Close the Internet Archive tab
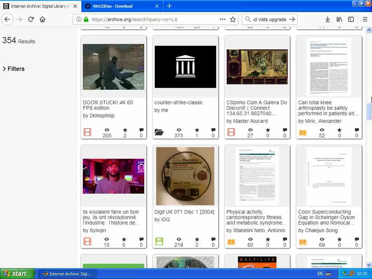 coord(75,6)
